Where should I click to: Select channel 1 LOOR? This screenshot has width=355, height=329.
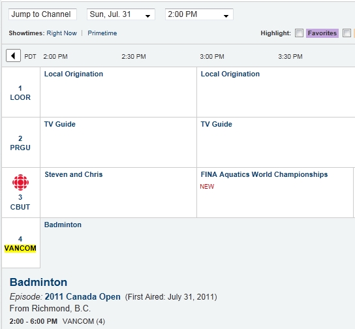pos(20,93)
